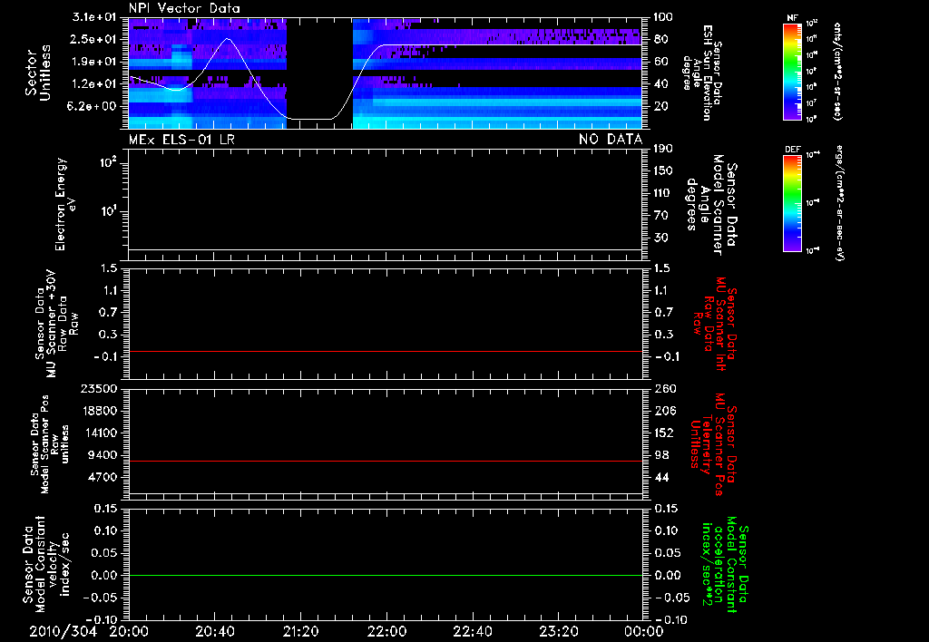This screenshot has width=929, height=642.
Task: Click the 'ESH Sun Elevation Angle' axis title
Action: coord(702,73)
